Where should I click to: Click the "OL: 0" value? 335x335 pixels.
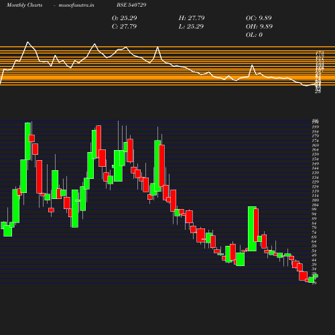(254, 35)
